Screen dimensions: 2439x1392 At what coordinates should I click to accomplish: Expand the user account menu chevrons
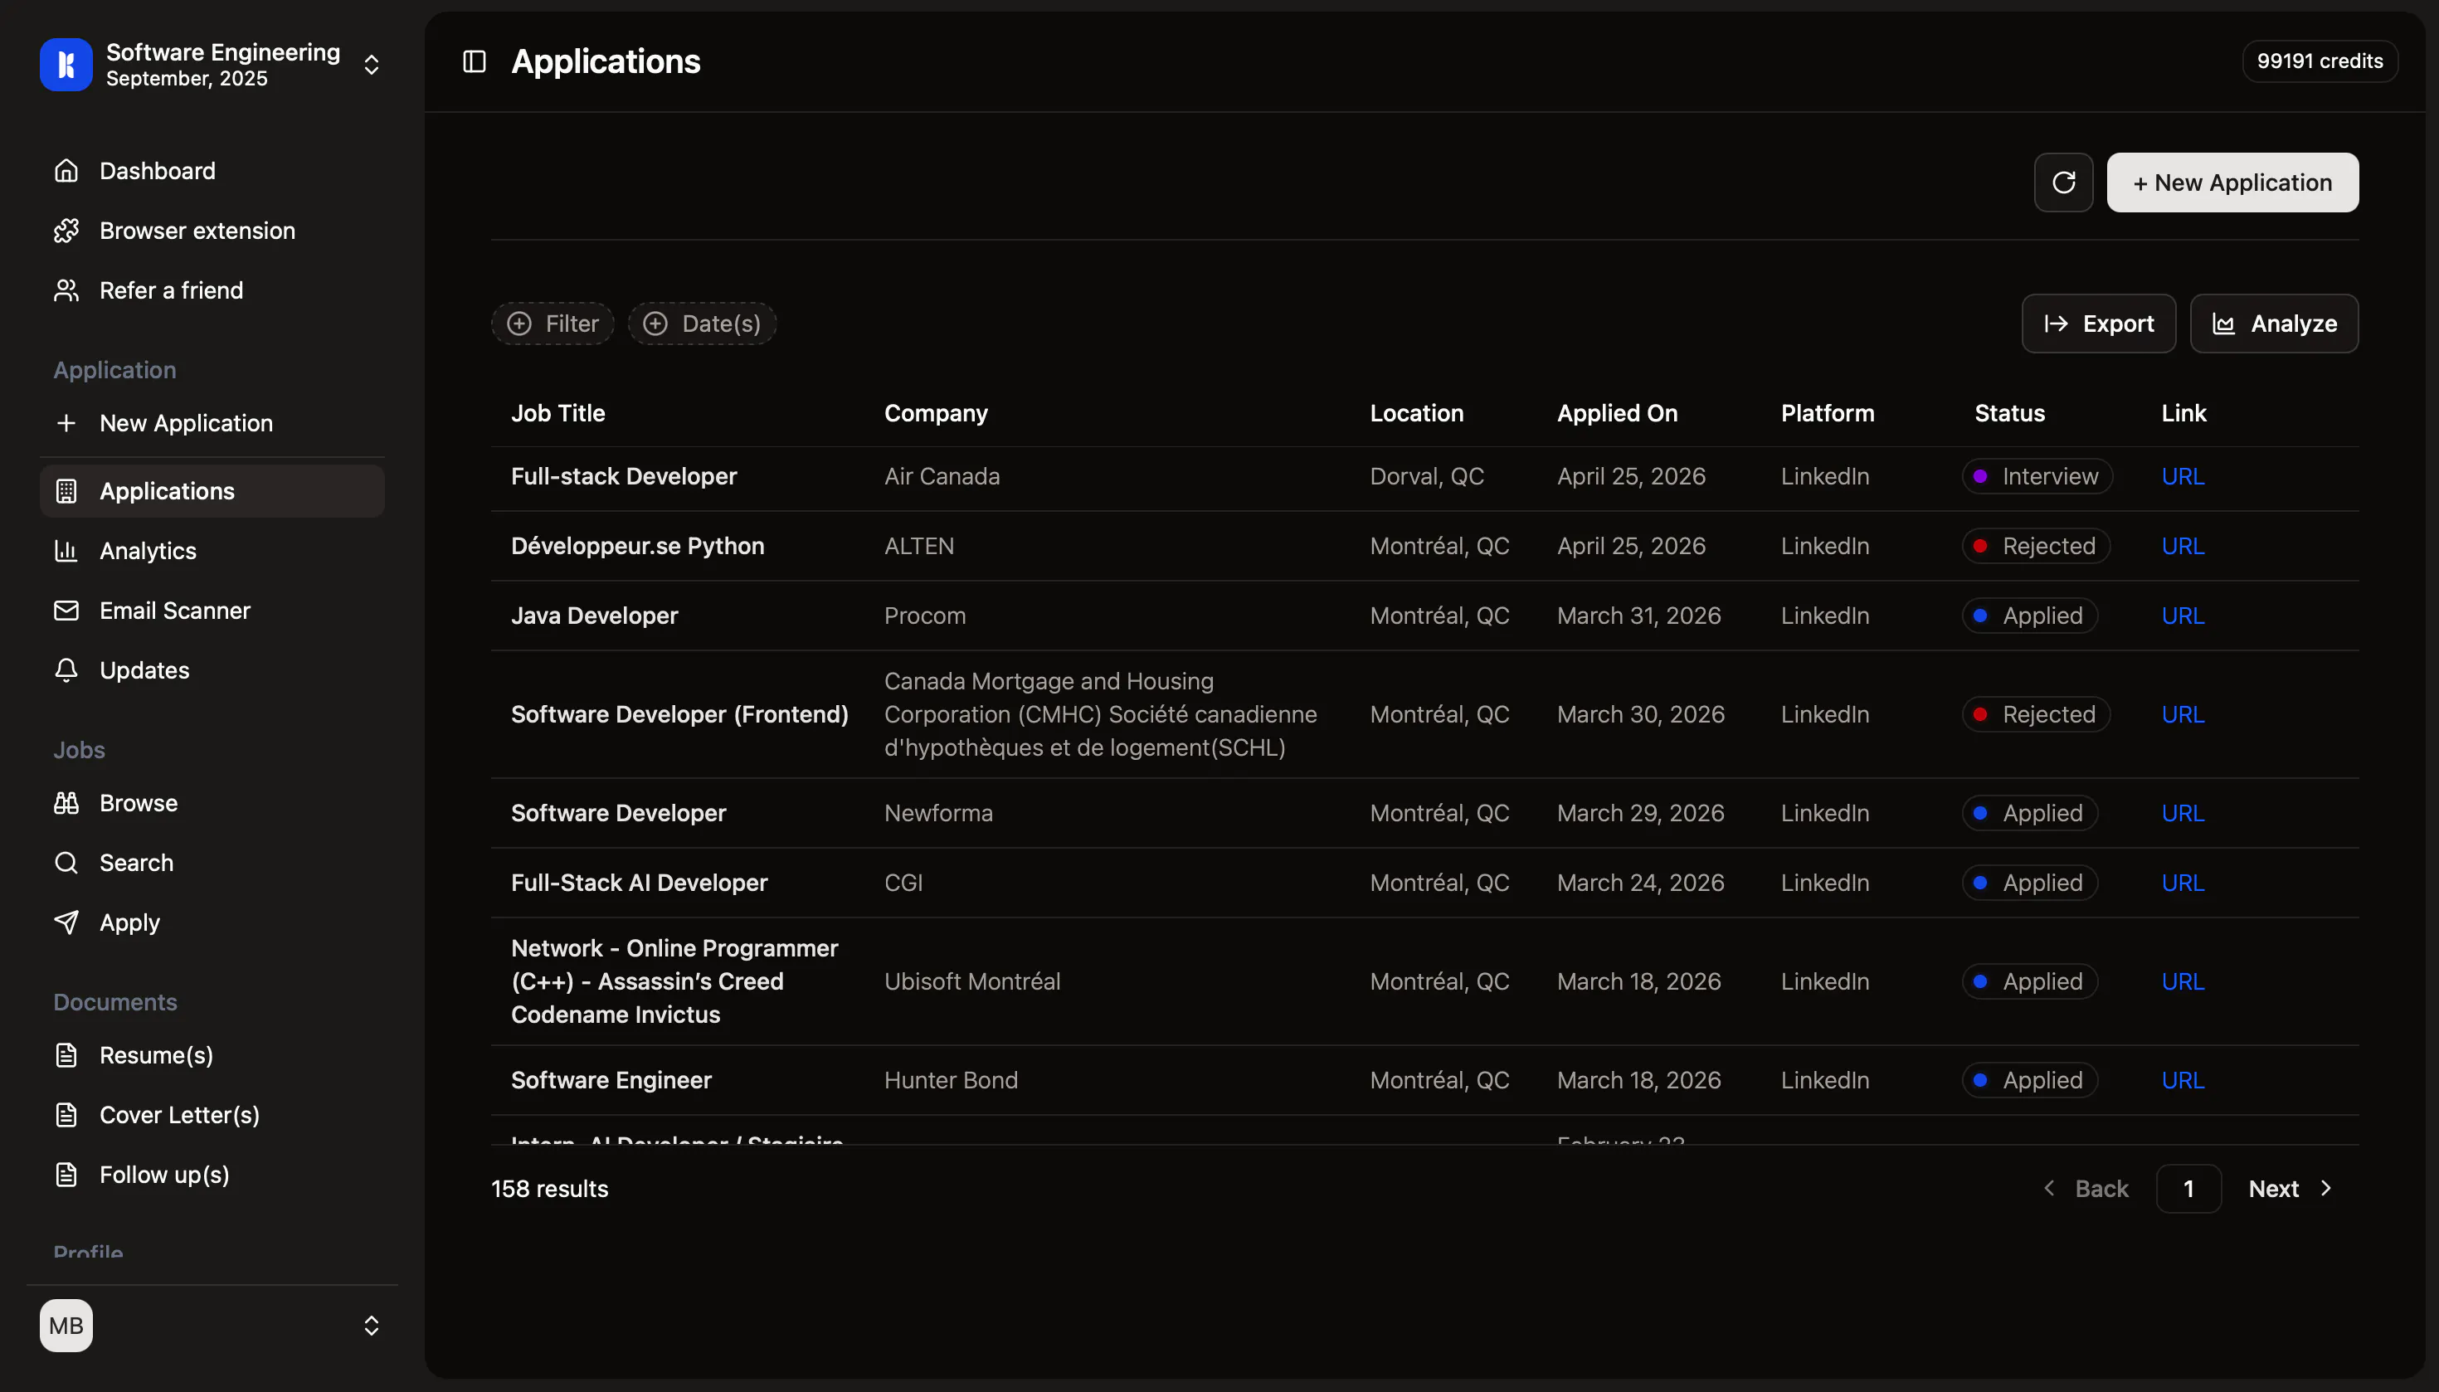[371, 1325]
